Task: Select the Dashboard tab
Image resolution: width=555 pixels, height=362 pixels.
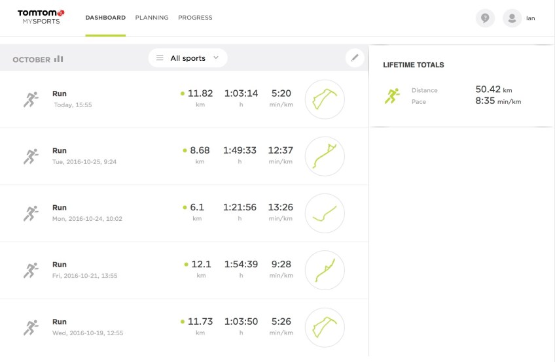Action: pos(105,18)
